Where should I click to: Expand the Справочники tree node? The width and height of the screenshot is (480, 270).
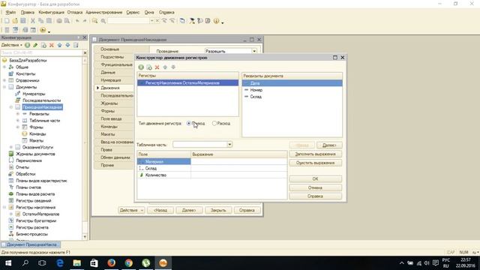(x=4, y=80)
